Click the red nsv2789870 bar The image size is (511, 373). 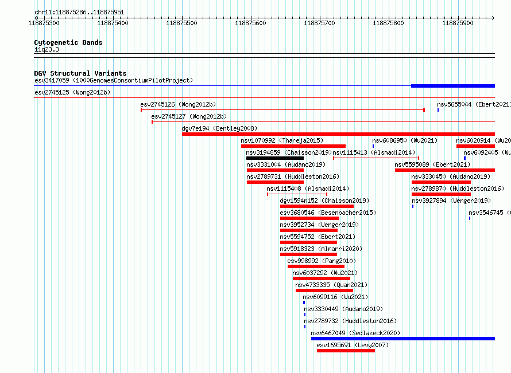[x=442, y=194]
